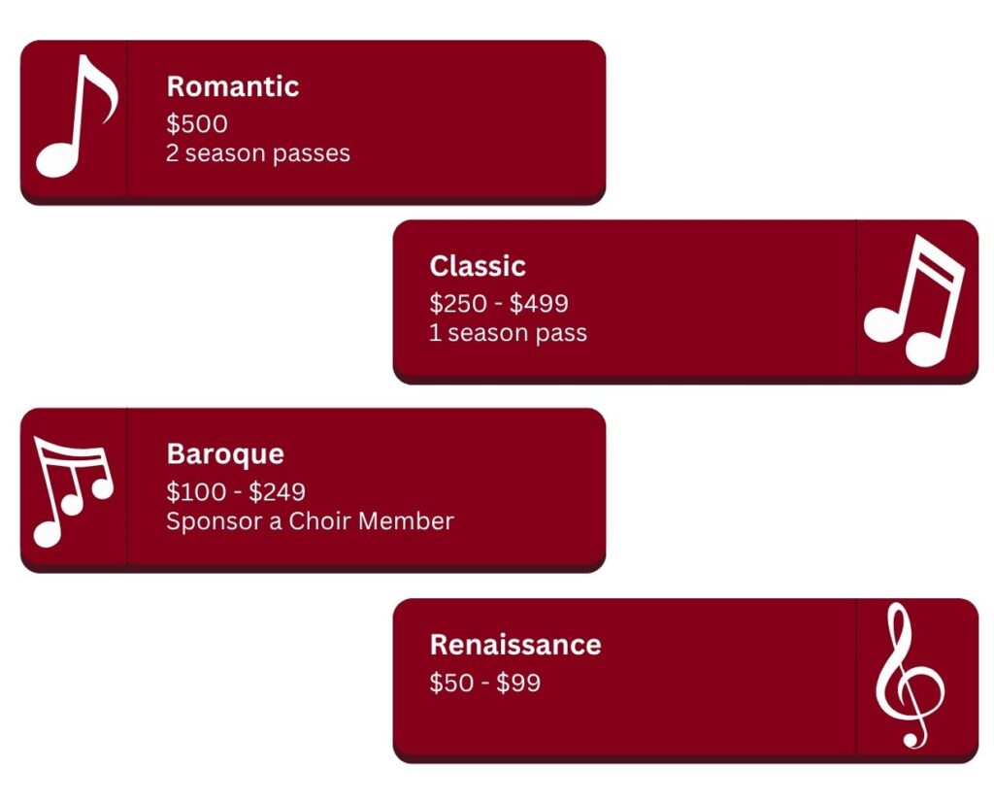Open the Renaissance tier heading

515,645
